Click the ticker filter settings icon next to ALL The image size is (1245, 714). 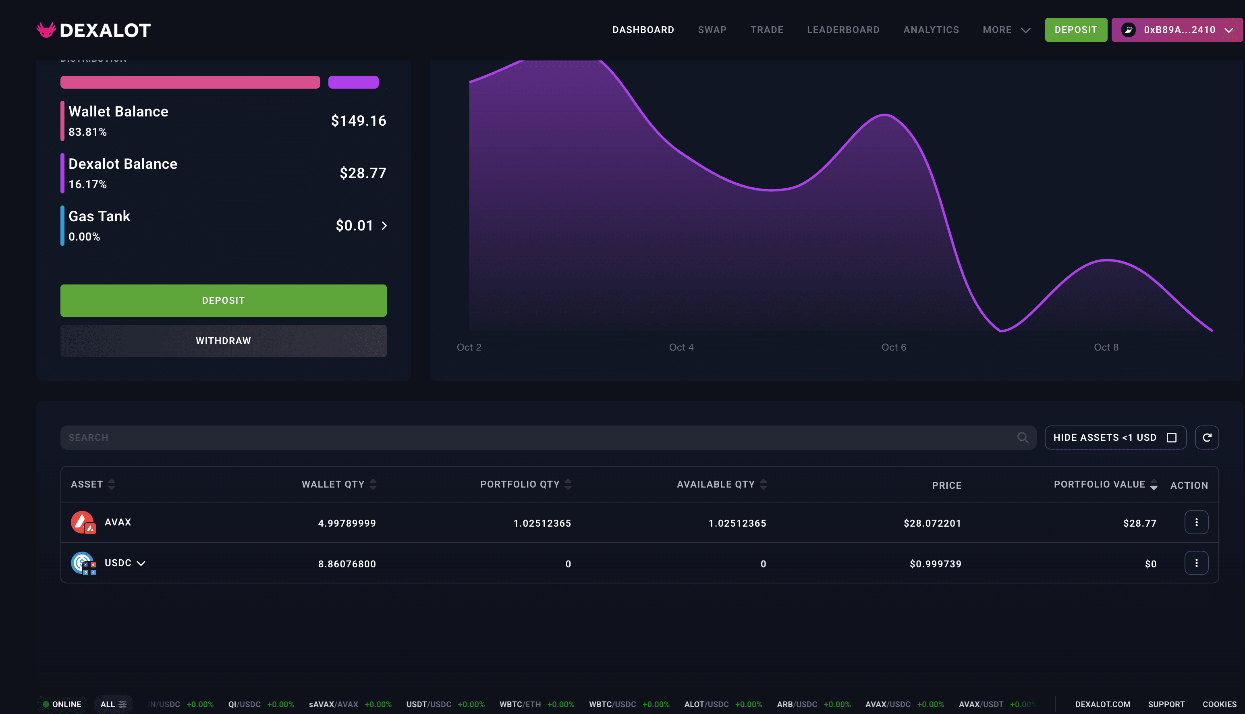pyautogui.click(x=122, y=704)
